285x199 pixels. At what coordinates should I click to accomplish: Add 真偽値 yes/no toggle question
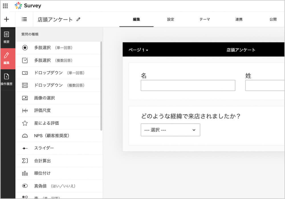tap(54, 186)
